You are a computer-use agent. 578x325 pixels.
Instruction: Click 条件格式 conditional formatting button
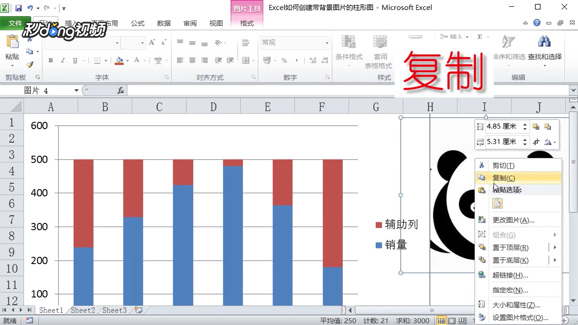point(349,51)
